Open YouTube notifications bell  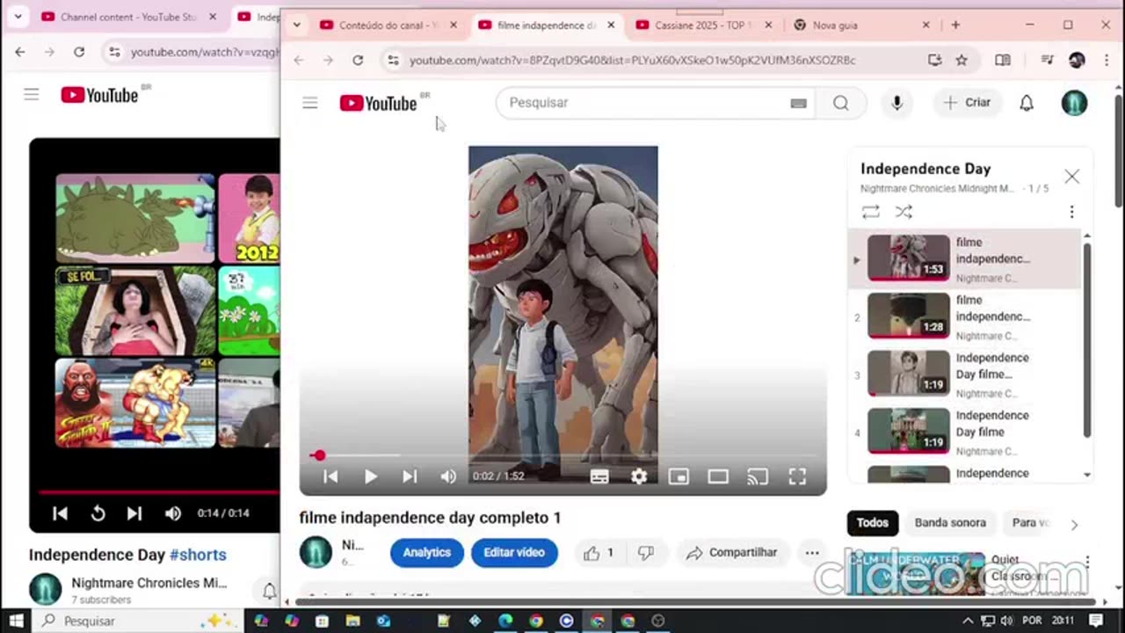coord(1026,103)
